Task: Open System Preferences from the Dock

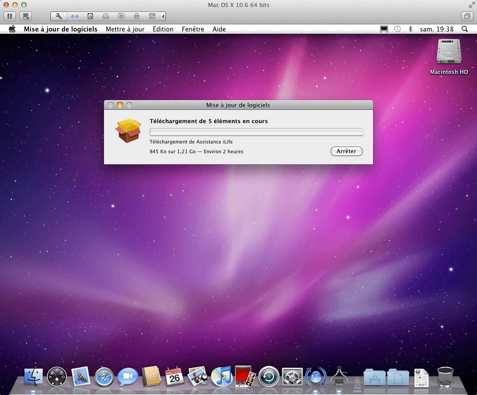Action: [292, 377]
